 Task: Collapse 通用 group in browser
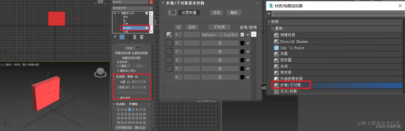[x=272, y=28]
